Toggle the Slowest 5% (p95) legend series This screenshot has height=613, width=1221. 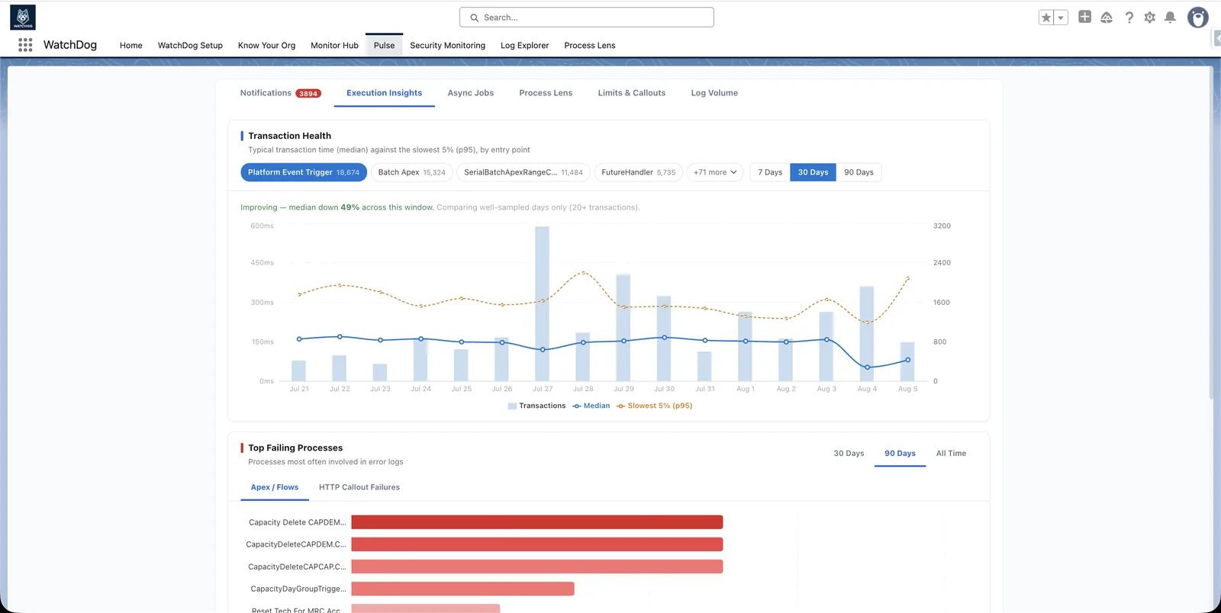pos(655,406)
